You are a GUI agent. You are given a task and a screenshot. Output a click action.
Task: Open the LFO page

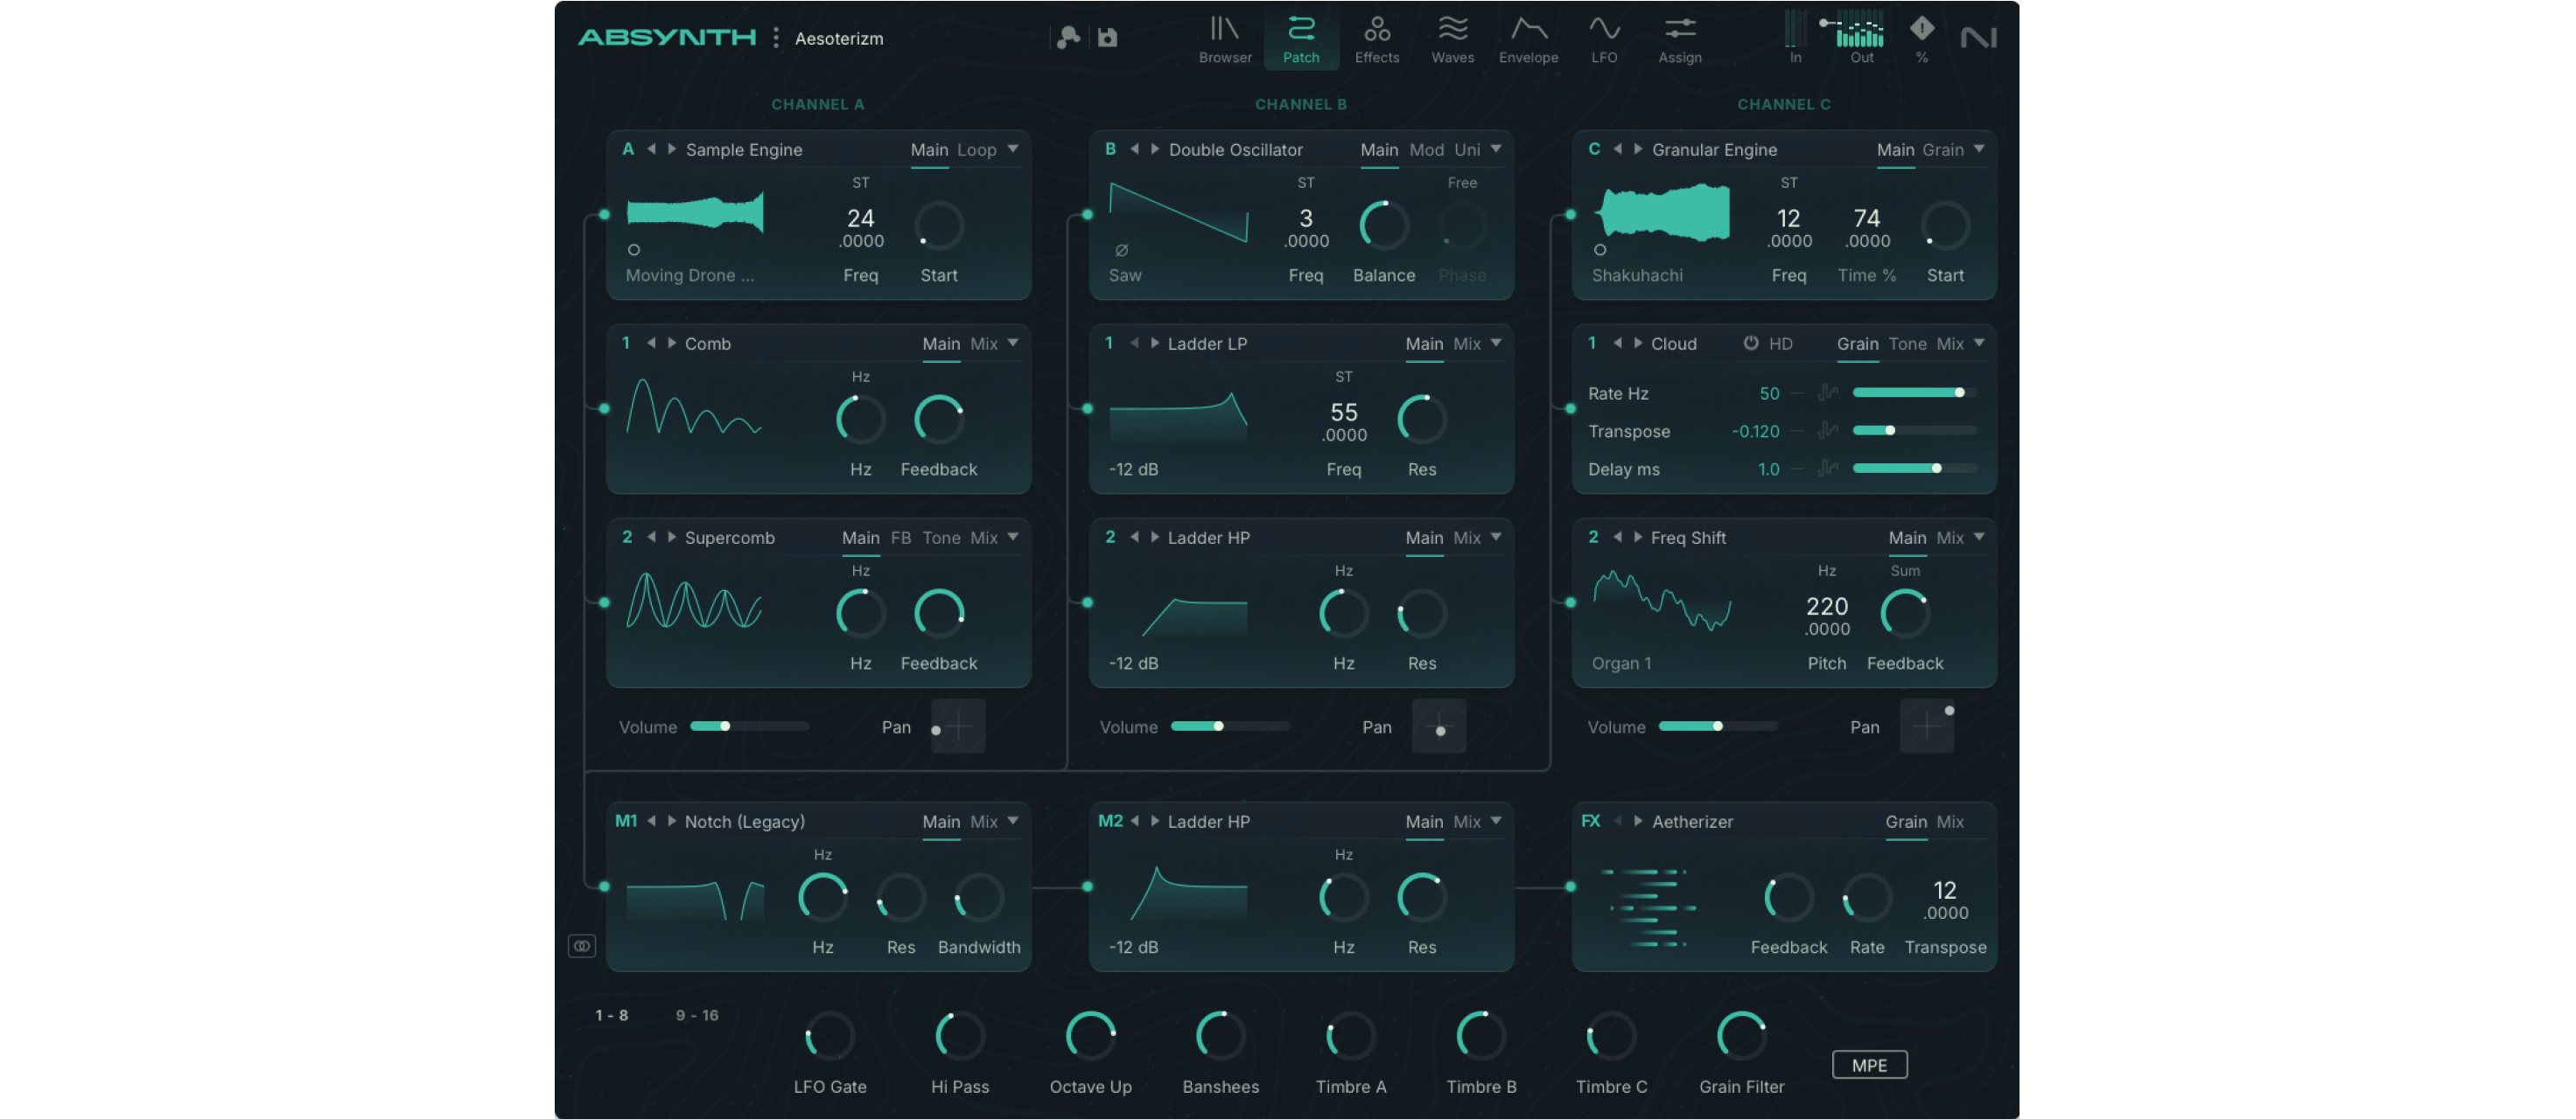pos(1604,39)
